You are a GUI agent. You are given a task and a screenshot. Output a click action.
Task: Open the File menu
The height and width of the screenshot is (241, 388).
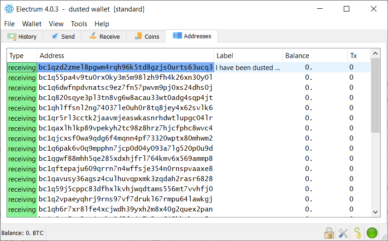[x=9, y=24]
